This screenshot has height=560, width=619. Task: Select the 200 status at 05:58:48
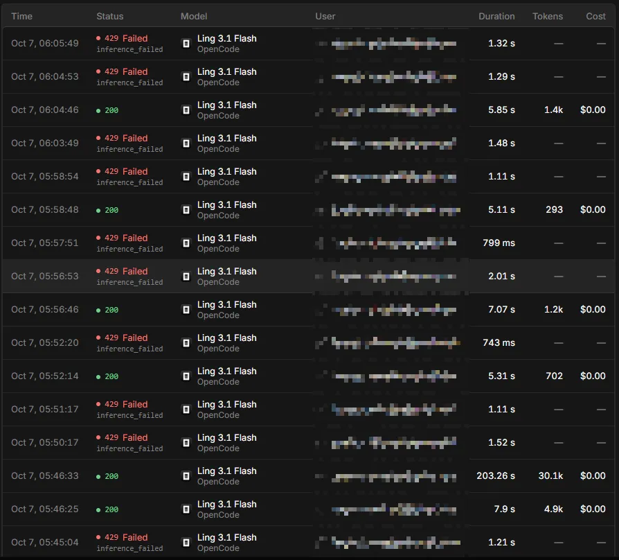tap(107, 210)
